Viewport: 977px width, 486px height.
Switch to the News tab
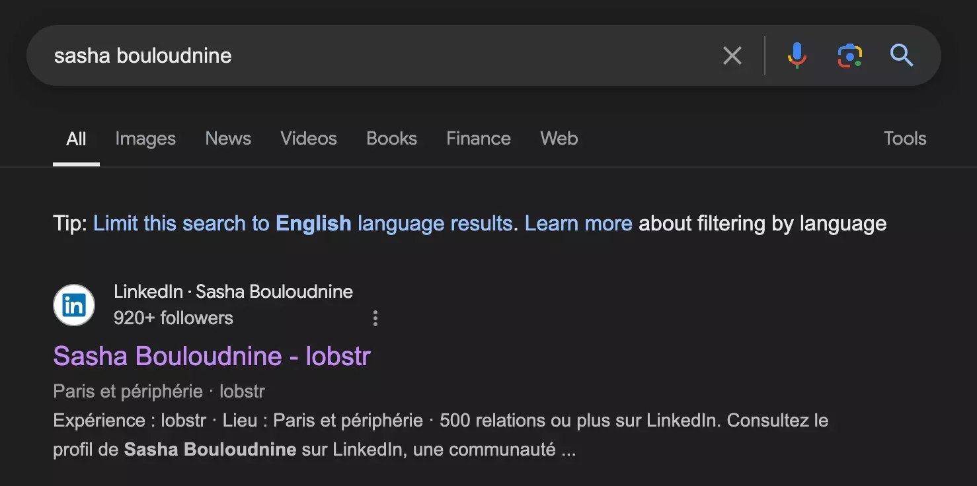coord(228,139)
